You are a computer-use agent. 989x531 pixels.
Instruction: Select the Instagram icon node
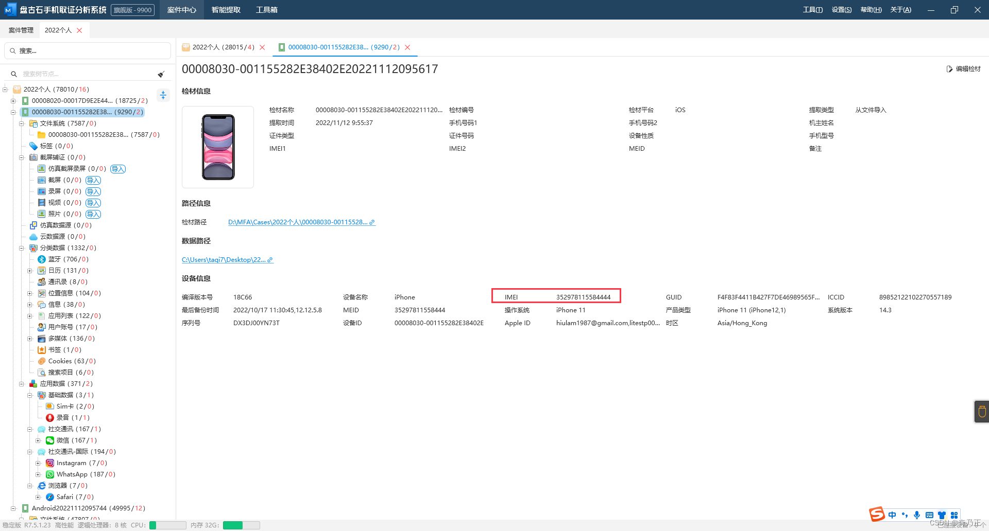50,463
